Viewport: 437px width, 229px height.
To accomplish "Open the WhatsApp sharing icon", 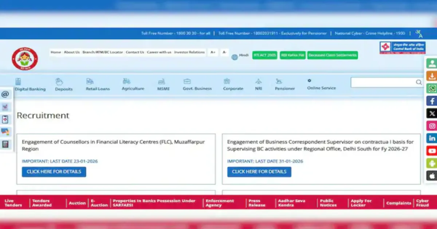I will (x=431, y=88).
